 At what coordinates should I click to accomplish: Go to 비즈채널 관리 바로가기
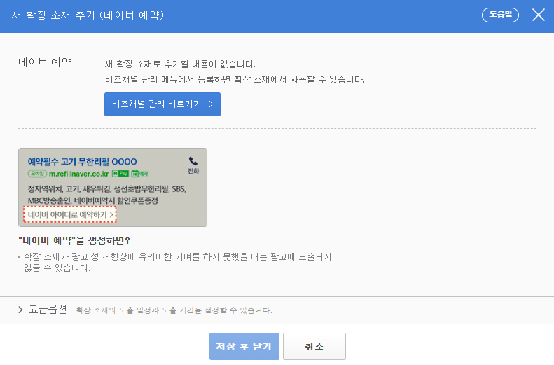pyautogui.click(x=162, y=104)
